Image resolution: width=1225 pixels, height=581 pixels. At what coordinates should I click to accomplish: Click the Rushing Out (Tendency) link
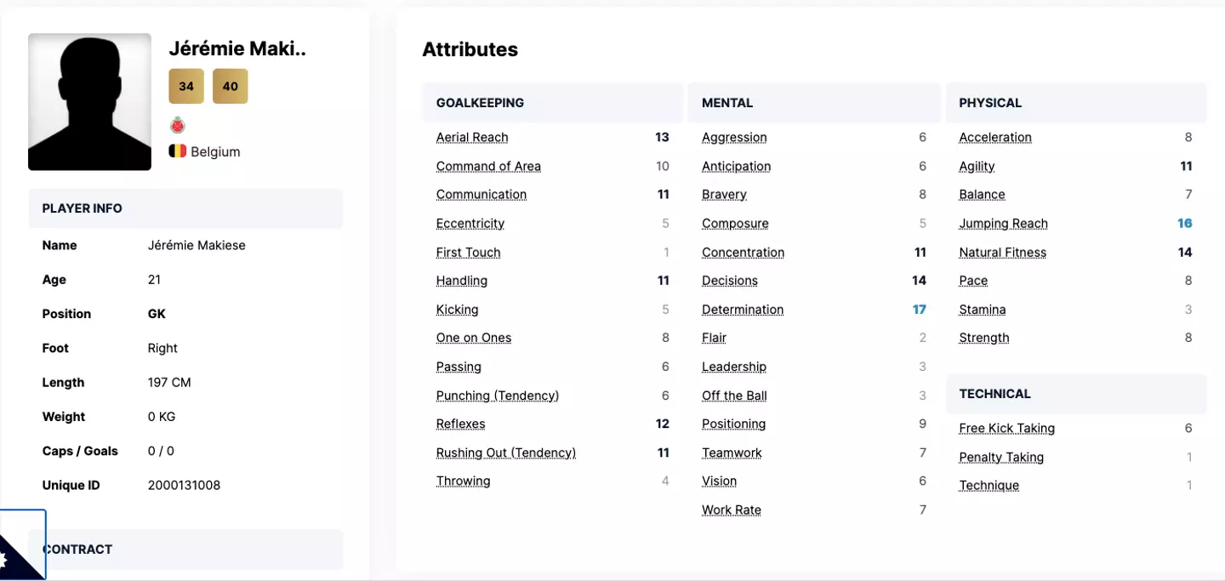tap(506, 453)
